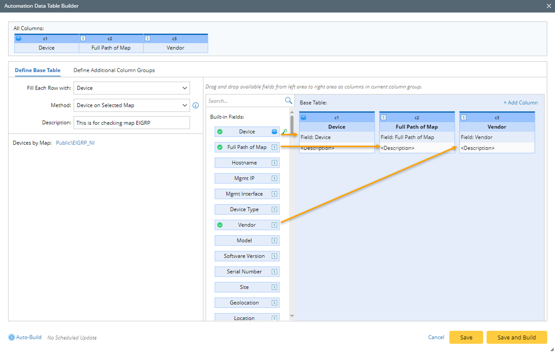Image resolution: width=555 pixels, height=352 pixels.
Task: Click the S type icon on Model field
Action: pos(274,241)
